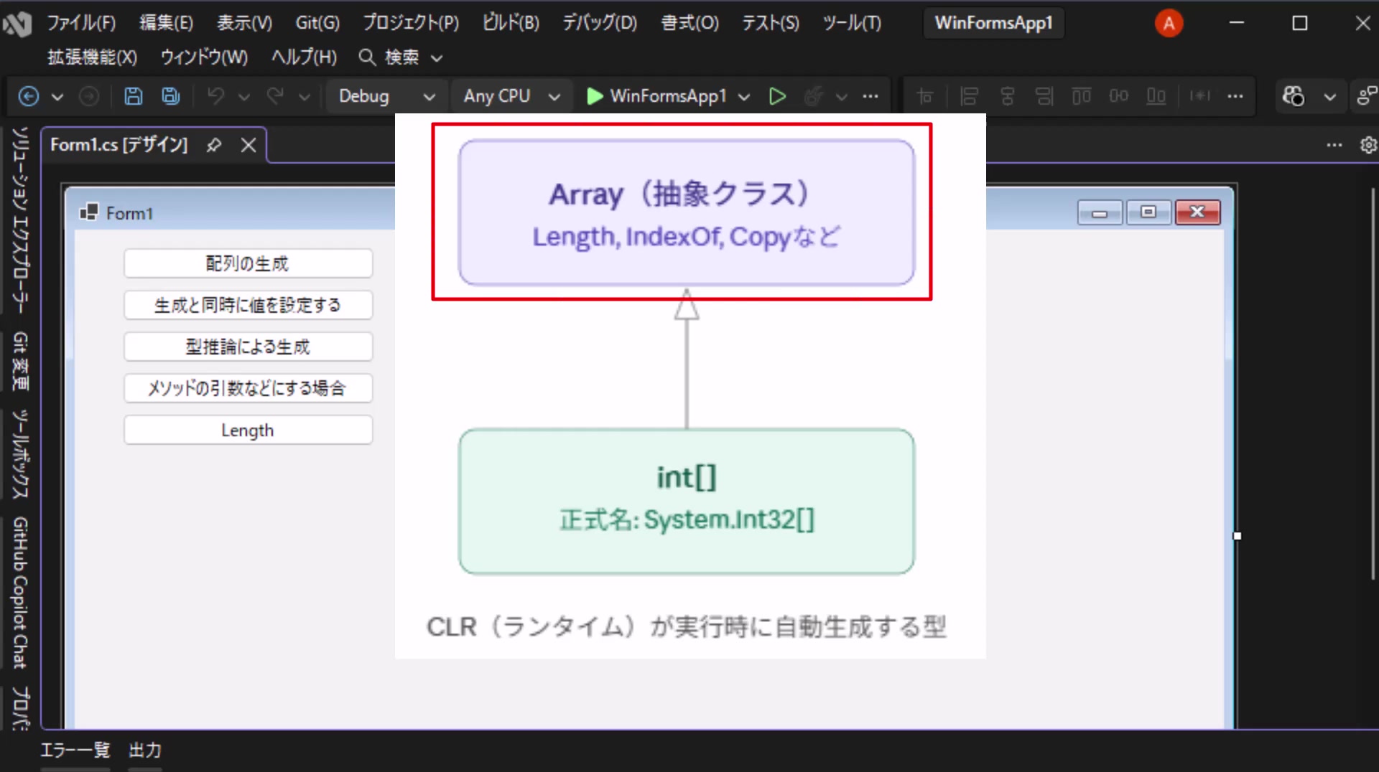Open the デバッグ(D) menu
This screenshot has width=1379, height=772.
pyautogui.click(x=600, y=23)
